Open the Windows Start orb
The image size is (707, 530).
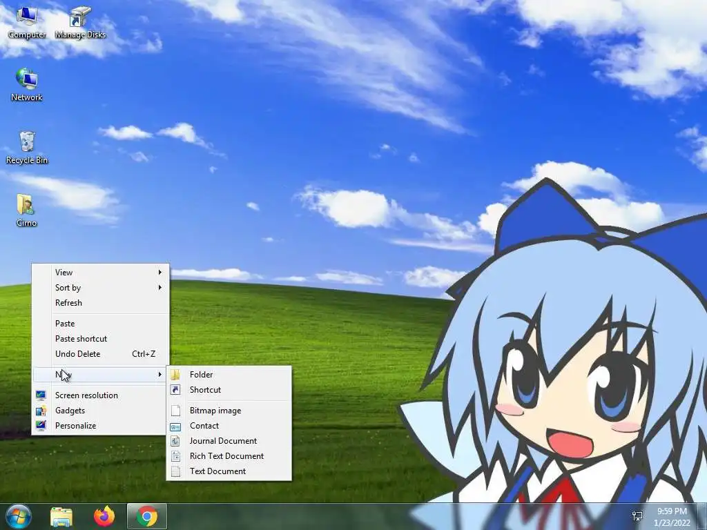click(x=19, y=516)
